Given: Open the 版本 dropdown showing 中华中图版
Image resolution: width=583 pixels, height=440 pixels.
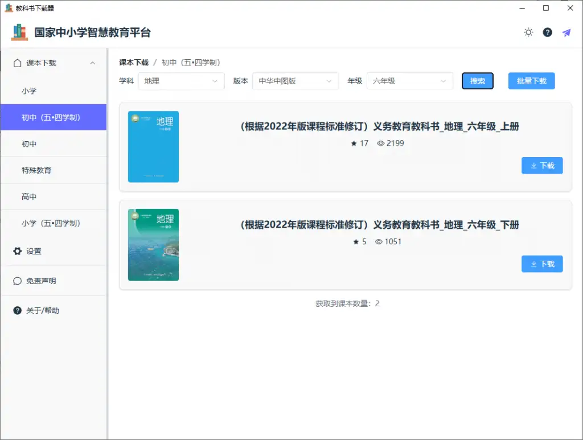Looking at the screenshot, I should (x=295, y=81).
